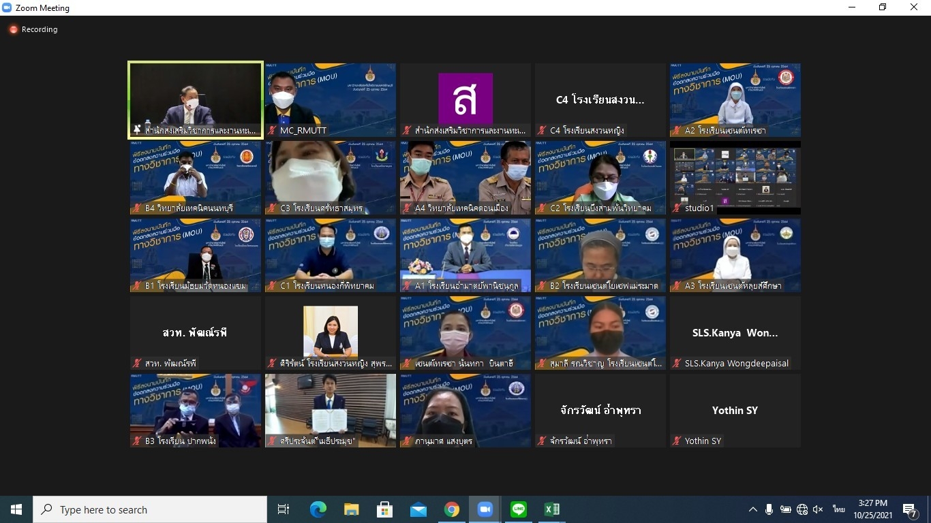Open the ไทย input language switcher
The height and width of the screenshot is (523, 931).
[x=838, y=509]
